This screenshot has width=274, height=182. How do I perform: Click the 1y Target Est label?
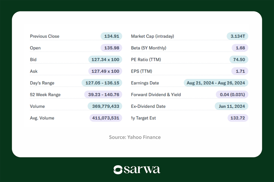(143, 118)
